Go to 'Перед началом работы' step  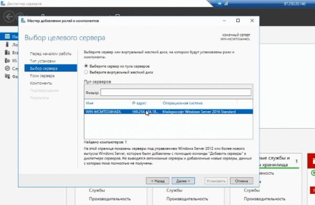click(50, 53)
